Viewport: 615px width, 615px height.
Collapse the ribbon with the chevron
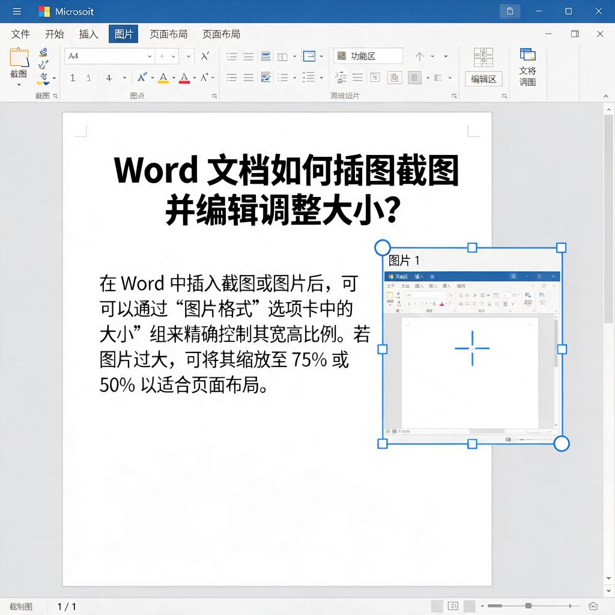coord(605,96)
